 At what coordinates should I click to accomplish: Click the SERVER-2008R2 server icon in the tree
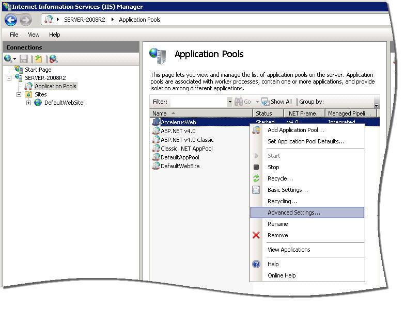coord(19,77)
